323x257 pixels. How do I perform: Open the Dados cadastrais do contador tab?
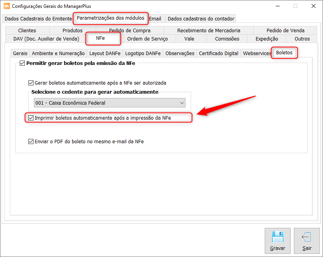click(x=201, y=19)
